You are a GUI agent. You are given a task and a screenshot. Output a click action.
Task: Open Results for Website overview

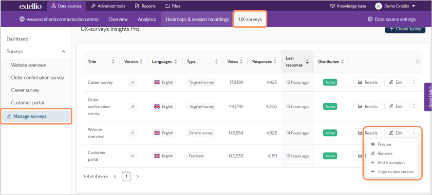368,133
